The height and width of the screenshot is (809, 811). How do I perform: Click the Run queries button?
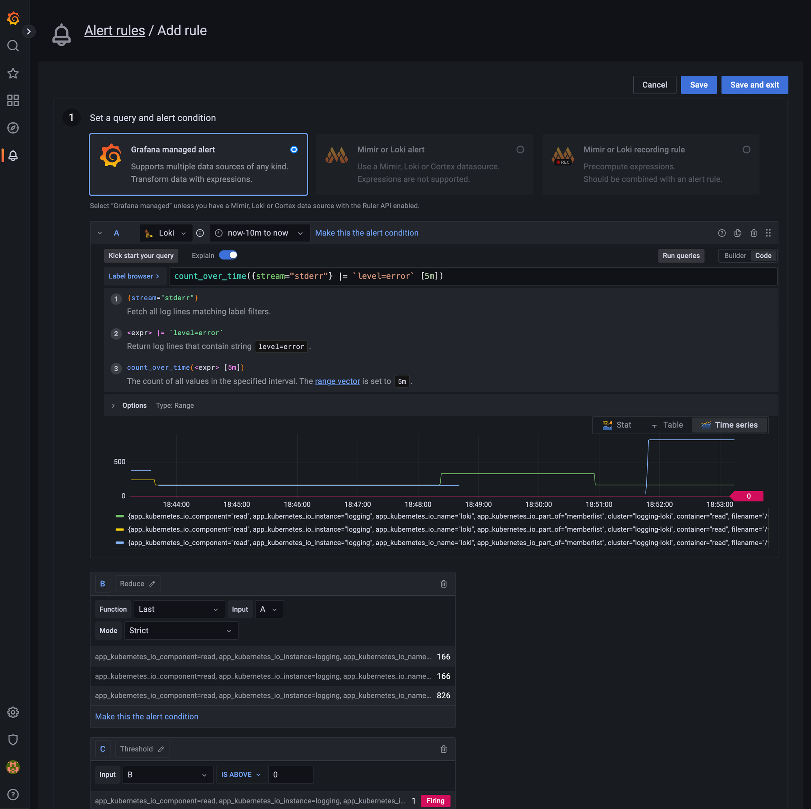[681, 255]
